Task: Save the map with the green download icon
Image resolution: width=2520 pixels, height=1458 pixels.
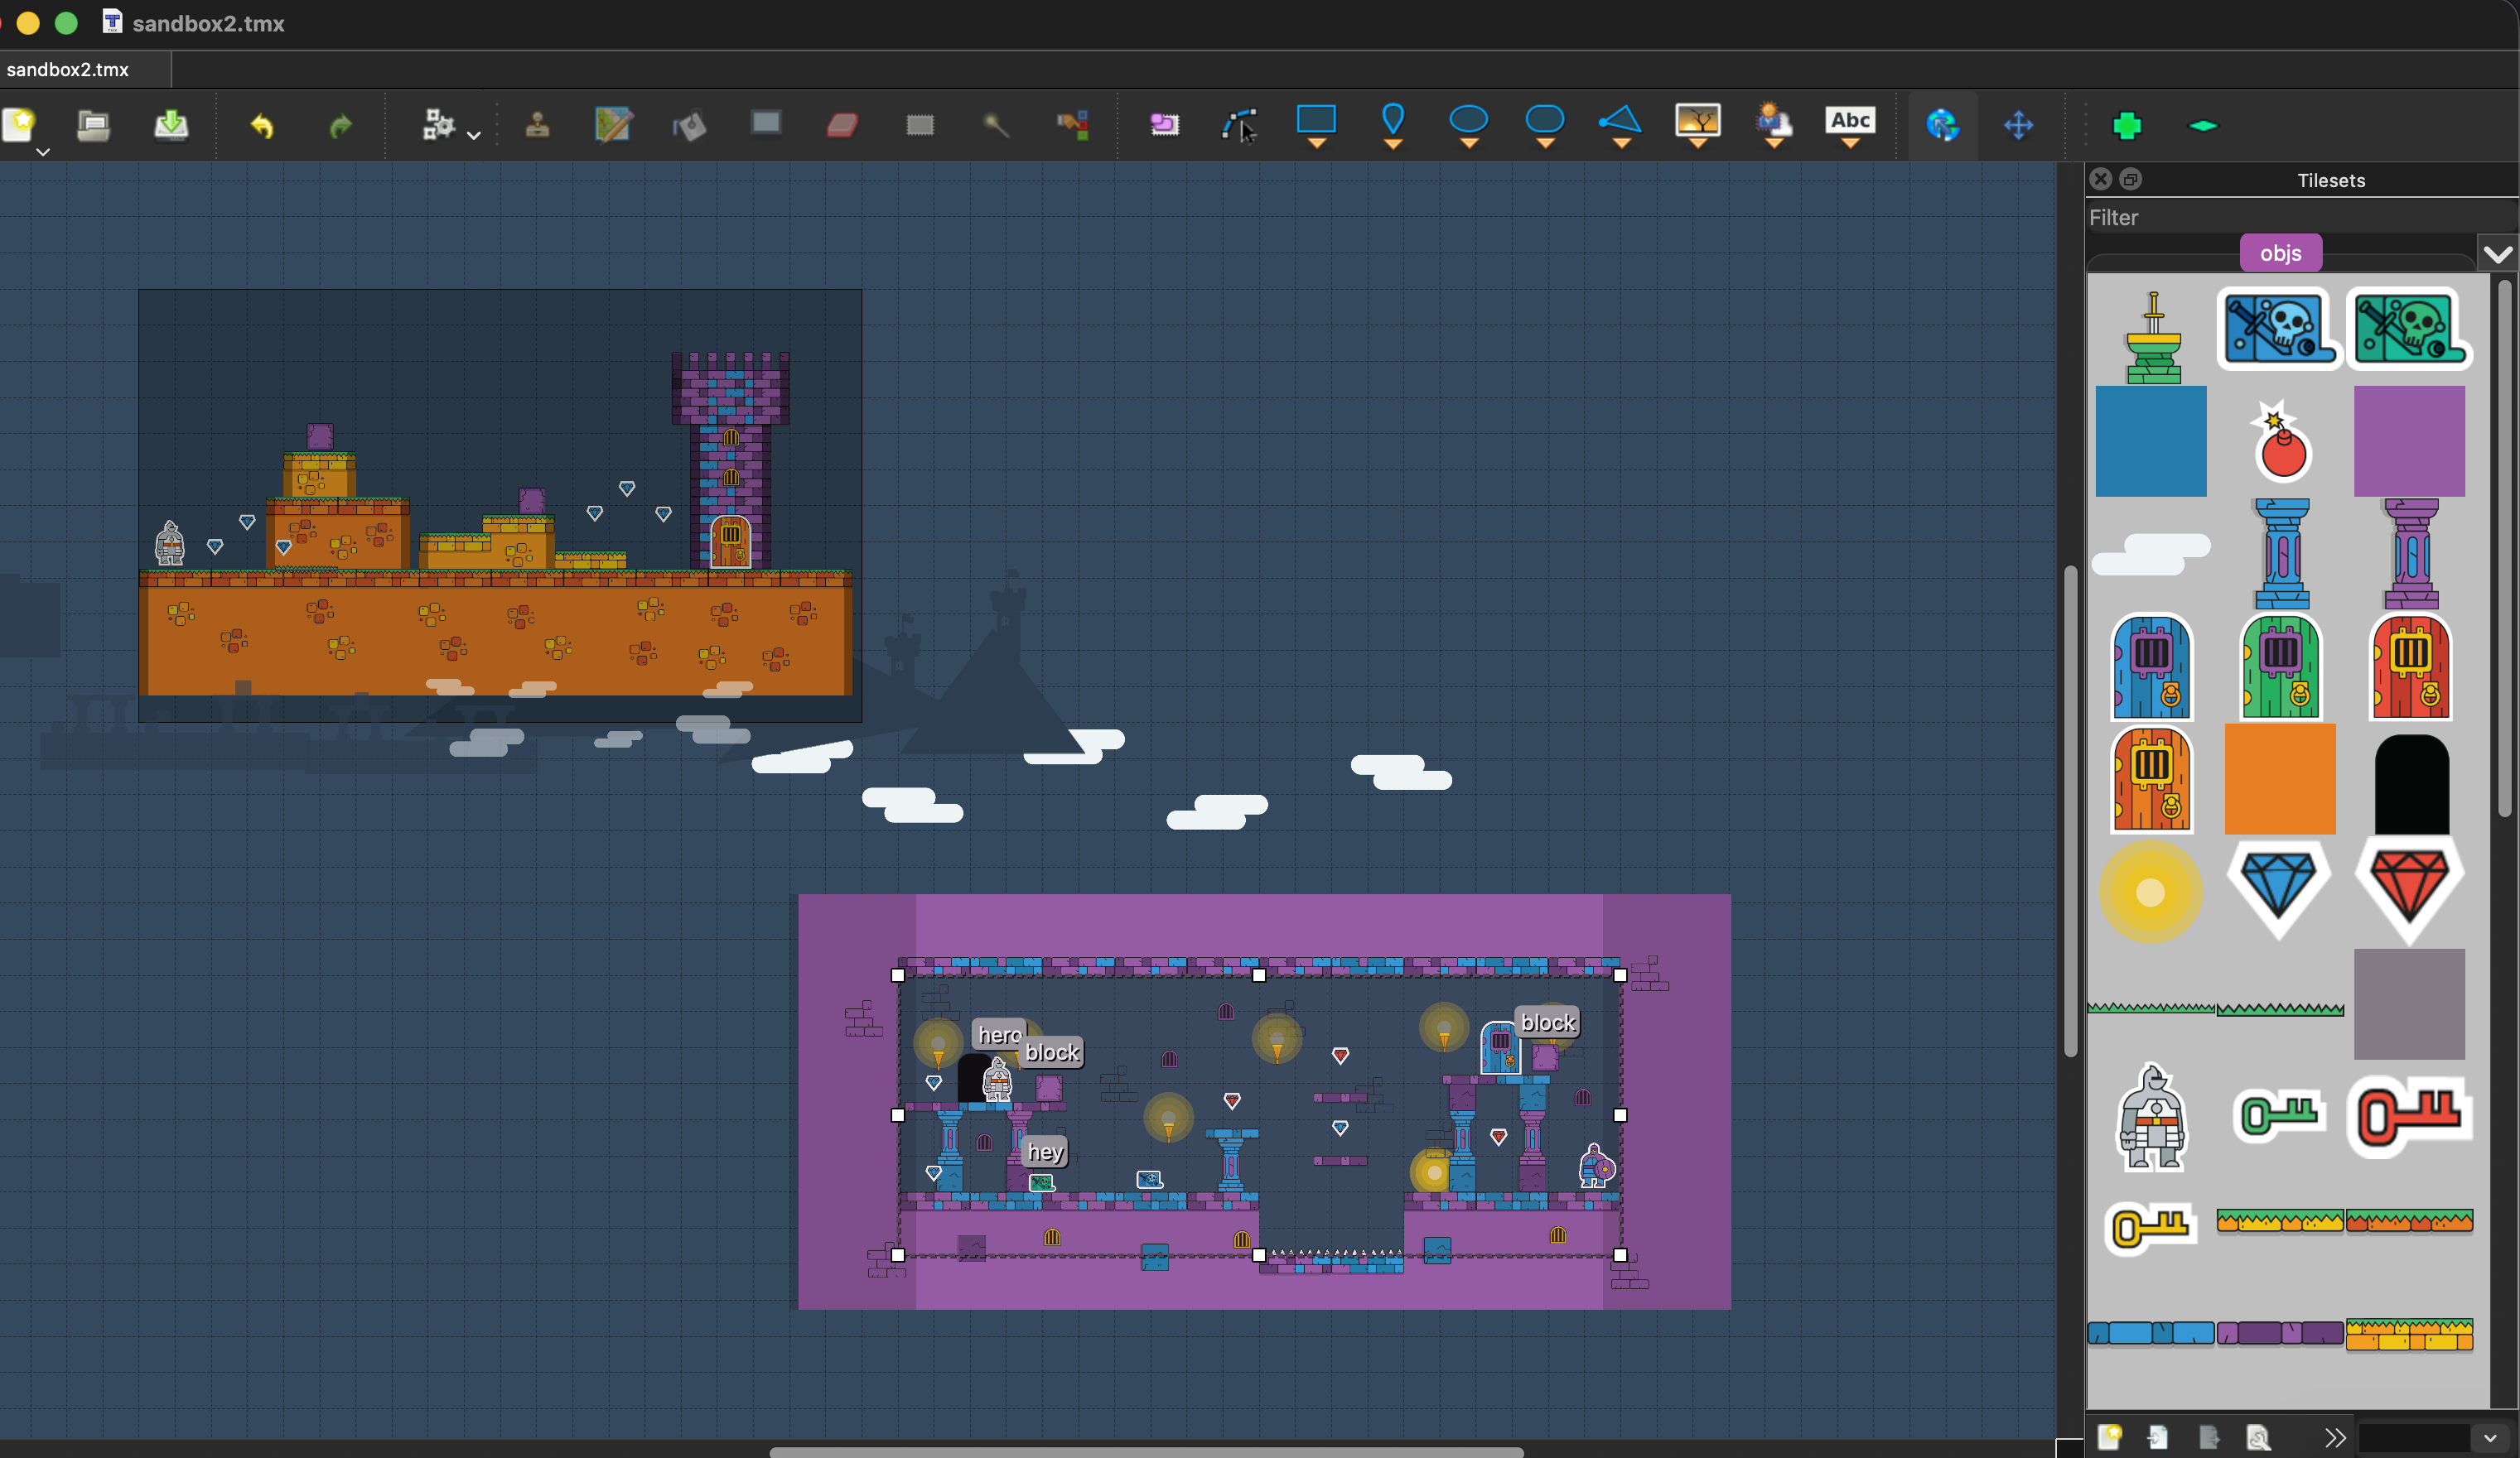Action: (171, 125)
